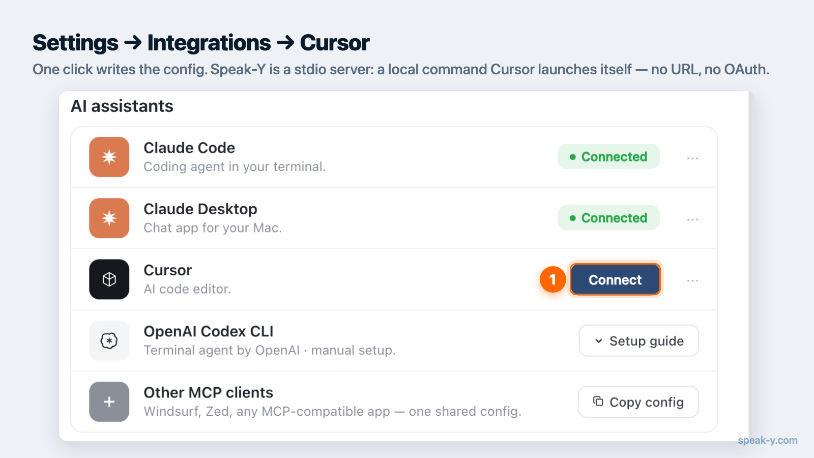
Task: Click the OpenAI Codex CLI title
Action: (209, 331)
